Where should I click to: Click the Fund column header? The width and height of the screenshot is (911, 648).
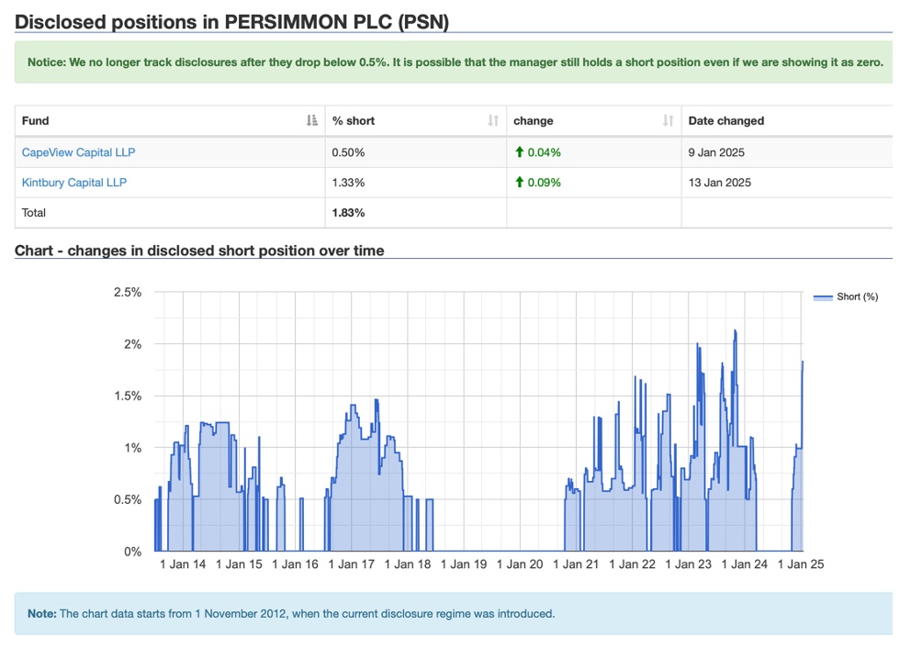[x=170, y=121]
